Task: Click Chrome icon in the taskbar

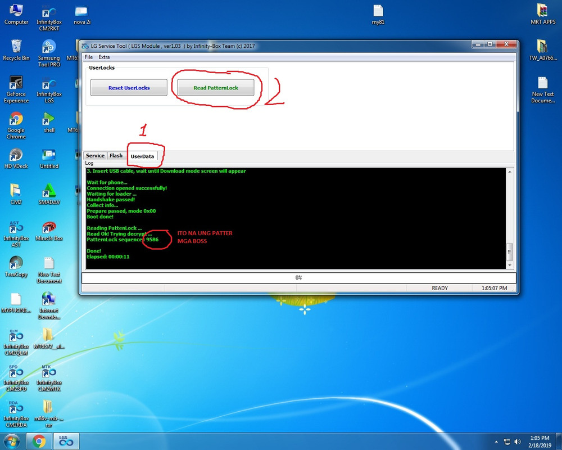Action: point(39,441)
